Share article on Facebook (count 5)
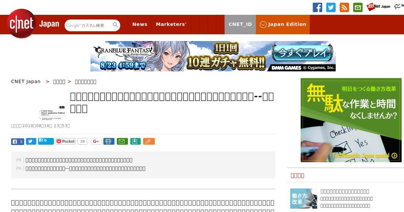This screenshot has width=404, height=212. [18, 142]
